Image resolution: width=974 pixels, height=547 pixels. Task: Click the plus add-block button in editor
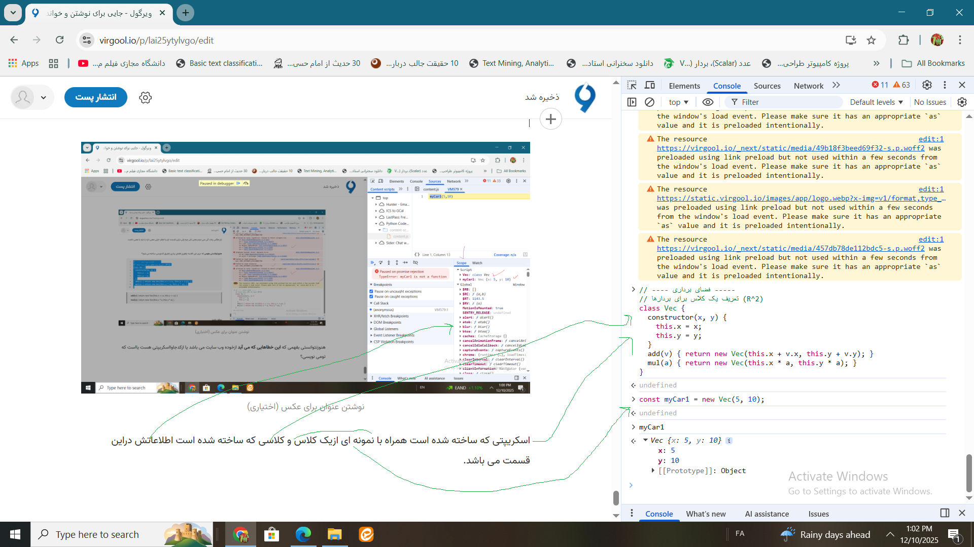[551, 119]
